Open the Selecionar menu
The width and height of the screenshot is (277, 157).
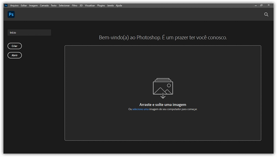64,5
